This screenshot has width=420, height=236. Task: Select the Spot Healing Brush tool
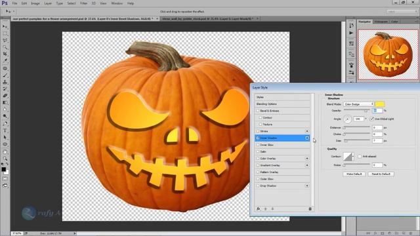point(5,68)
